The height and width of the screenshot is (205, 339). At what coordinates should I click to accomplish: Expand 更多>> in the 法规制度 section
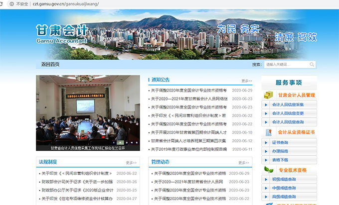pyautogui.click(x=131, y=163)
